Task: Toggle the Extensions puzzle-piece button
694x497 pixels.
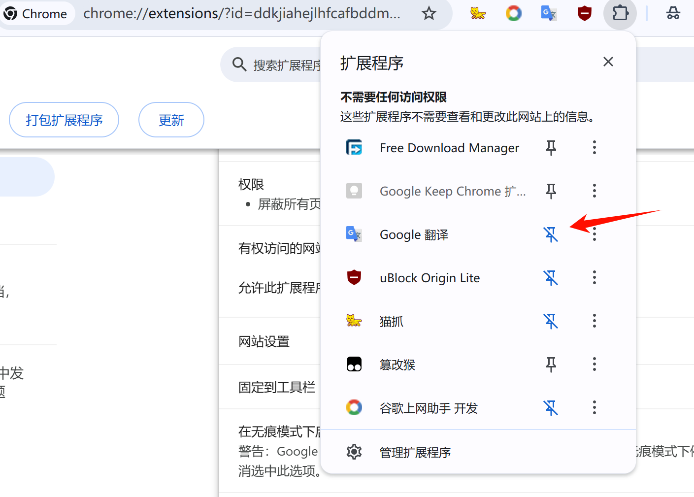Action: click(x=620, y=13)
